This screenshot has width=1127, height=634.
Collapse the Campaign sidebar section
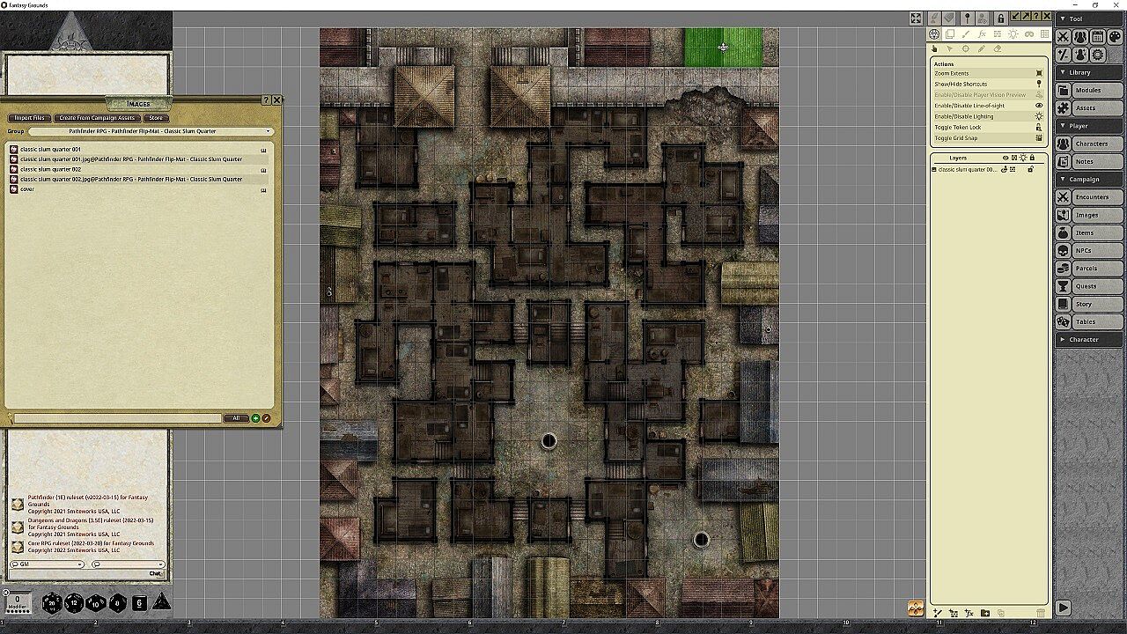(x=1089, y=179)
